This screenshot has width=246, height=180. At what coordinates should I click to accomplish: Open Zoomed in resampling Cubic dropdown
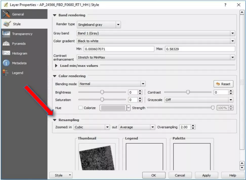[x=92, y=127]
